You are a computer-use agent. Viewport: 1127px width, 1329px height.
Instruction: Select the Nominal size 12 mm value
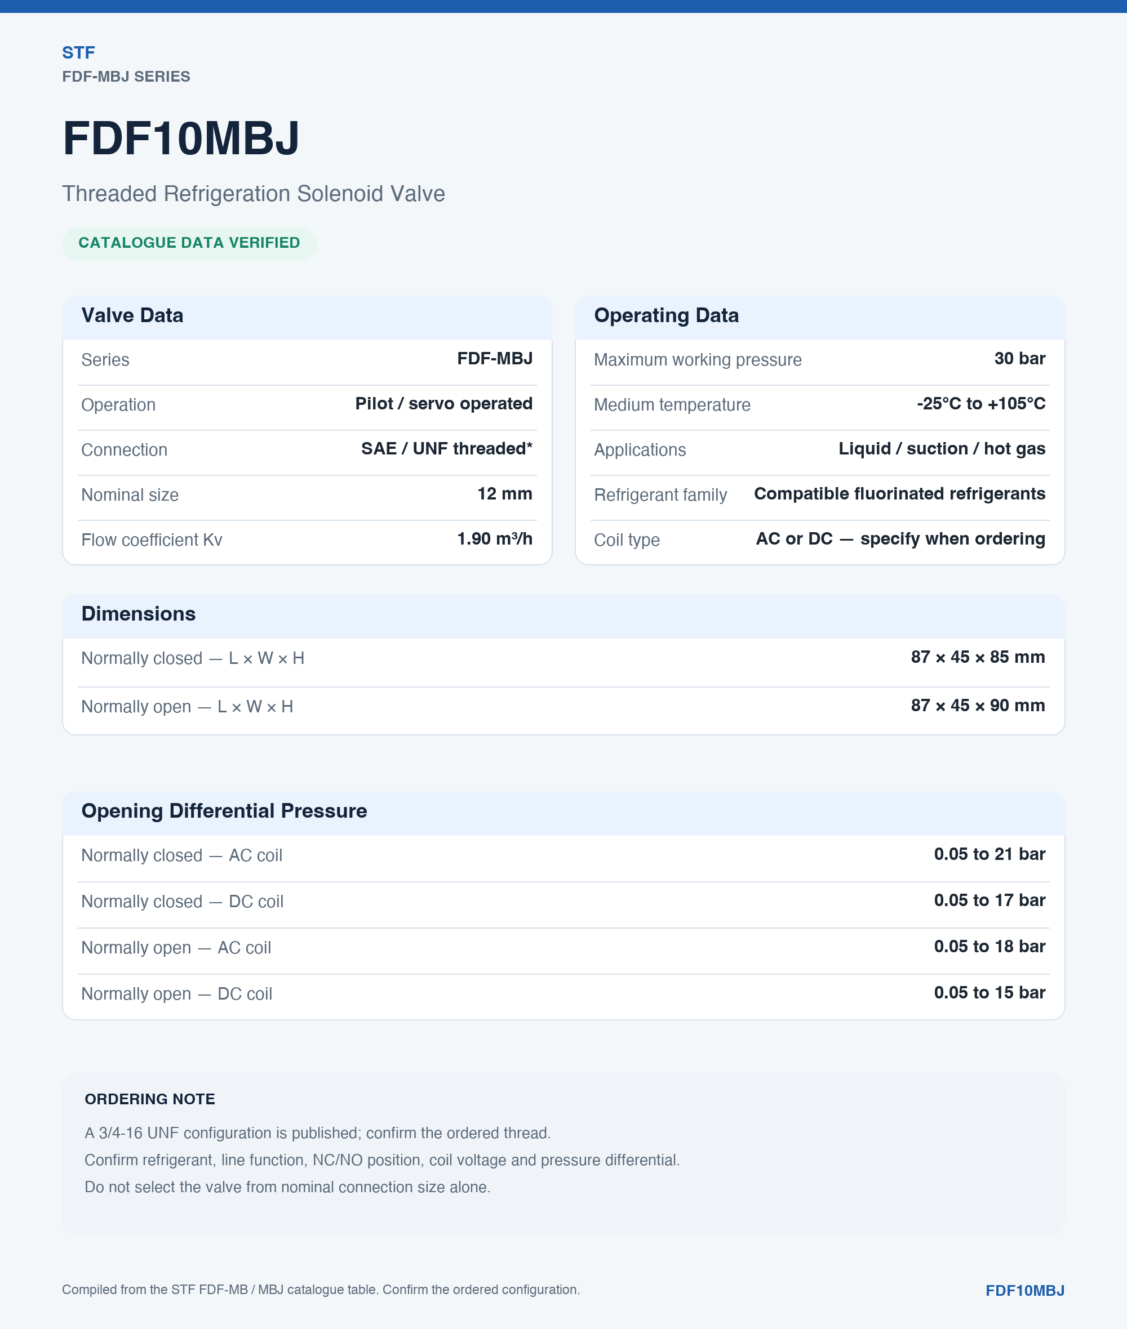[505, 493]
